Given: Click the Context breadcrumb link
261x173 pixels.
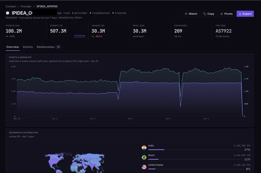Looking at the screenshot, I should click(11, 7).
